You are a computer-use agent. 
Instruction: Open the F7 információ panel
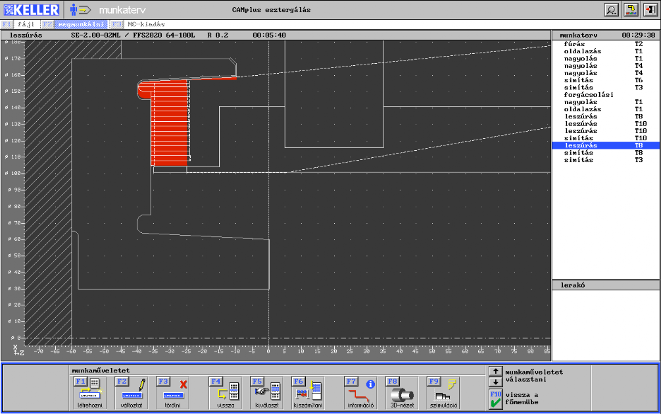(360, 393)
